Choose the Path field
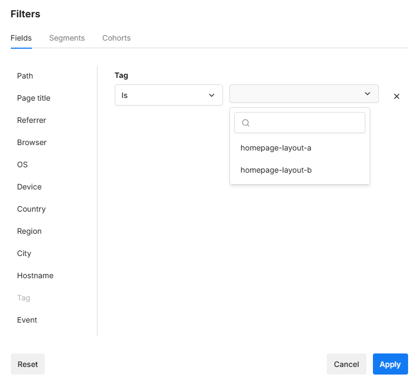This screenshot has width=420, height=387. (25, 76)
